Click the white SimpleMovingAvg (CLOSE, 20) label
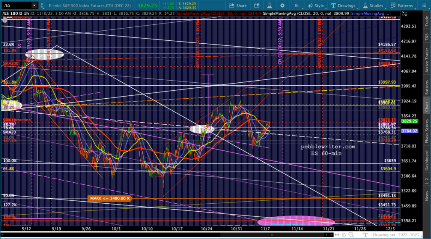Viewport: 431px width, 239px height. click(x=297, y=13)
